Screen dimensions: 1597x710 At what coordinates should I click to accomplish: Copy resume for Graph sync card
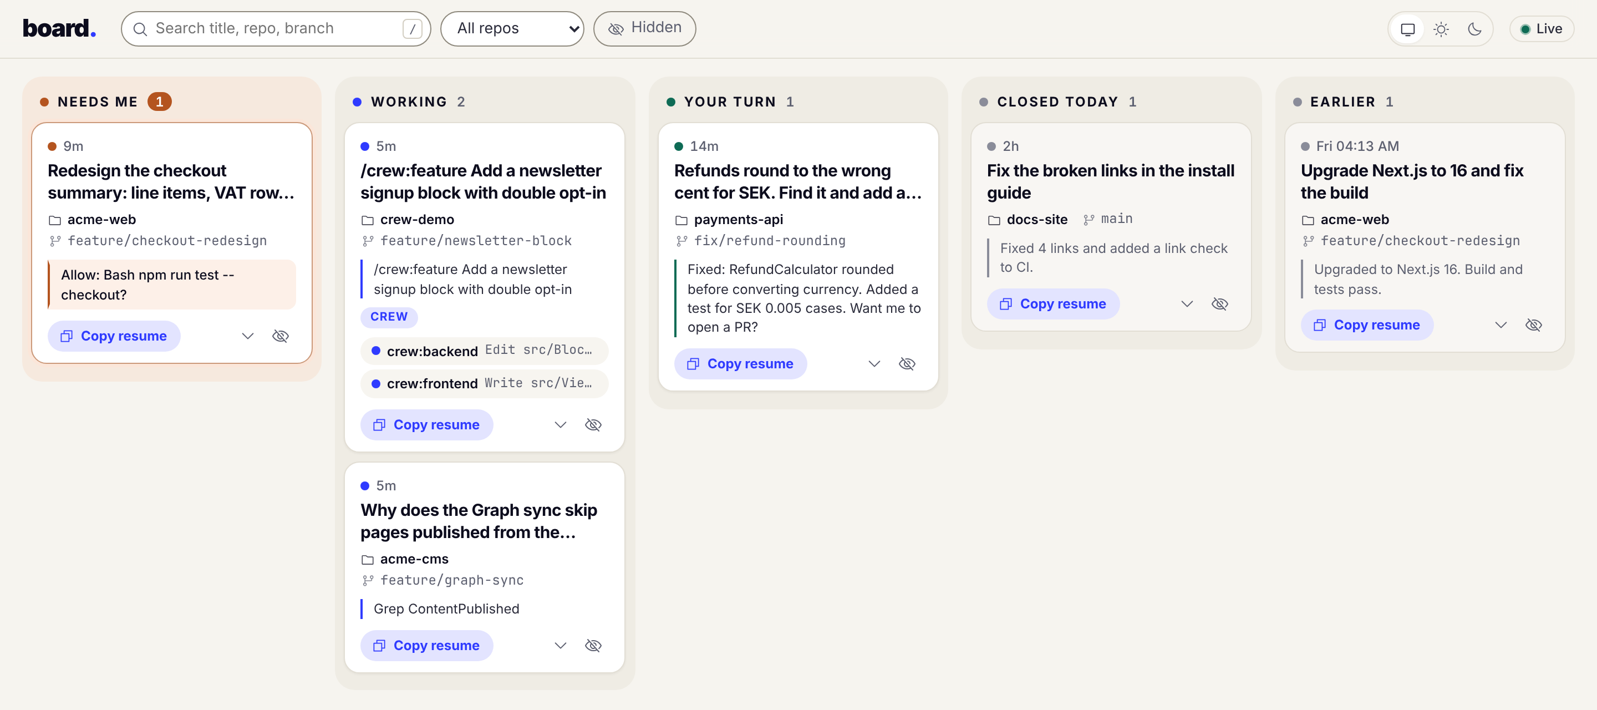[x=426, y=646]
